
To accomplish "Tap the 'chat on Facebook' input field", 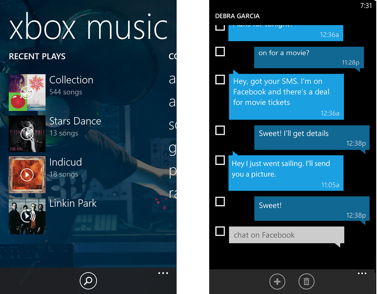I will coord(287,235).
